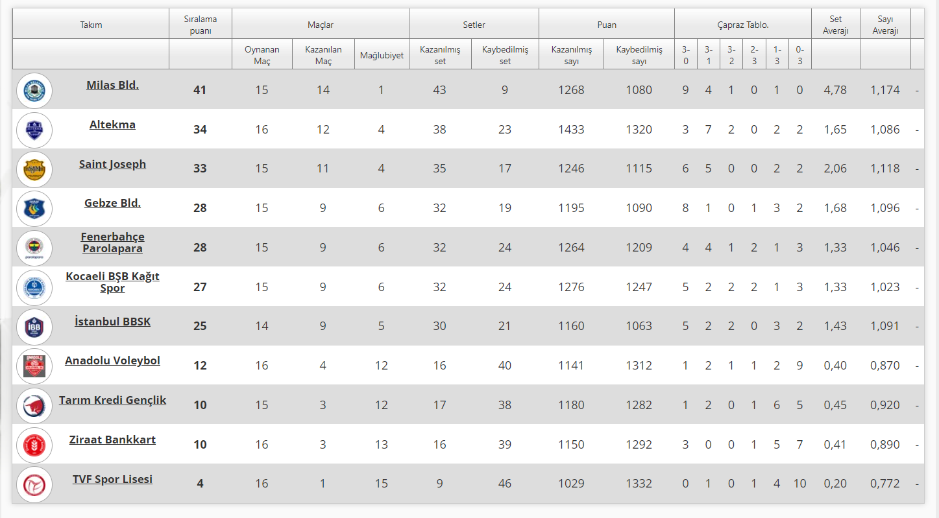Image resolution: width=939 pixels, height=518 pixels.
Task: Click the Ziraat Bankkart team logo
Action: pos(34,445)
